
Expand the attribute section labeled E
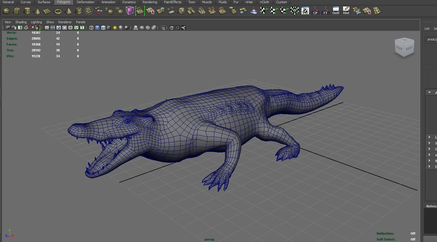click(x=429, y=167)
